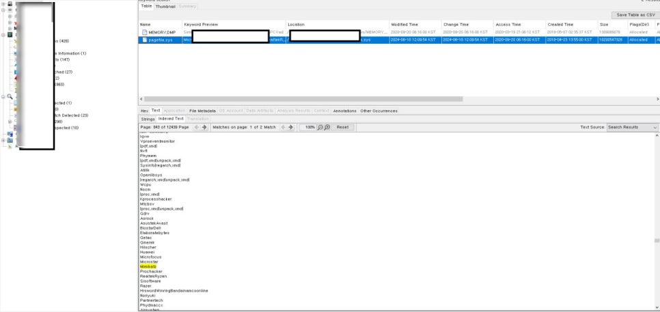Open the Text viewer tab
Viewport: 660px width, 312px height.
[156, 111]
